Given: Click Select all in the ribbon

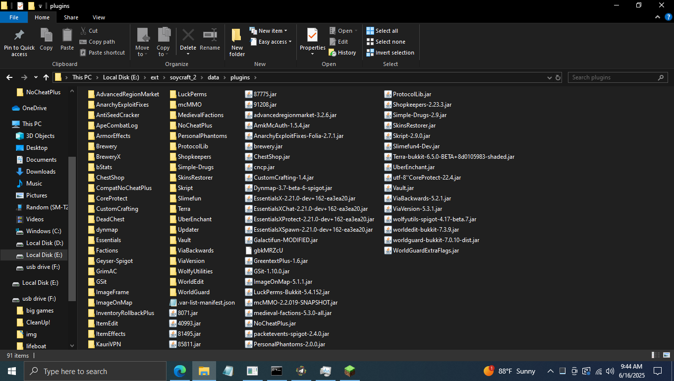Looking at the screenshot, I should 382,31.
